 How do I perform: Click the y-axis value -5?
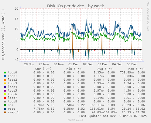[17, 60]
